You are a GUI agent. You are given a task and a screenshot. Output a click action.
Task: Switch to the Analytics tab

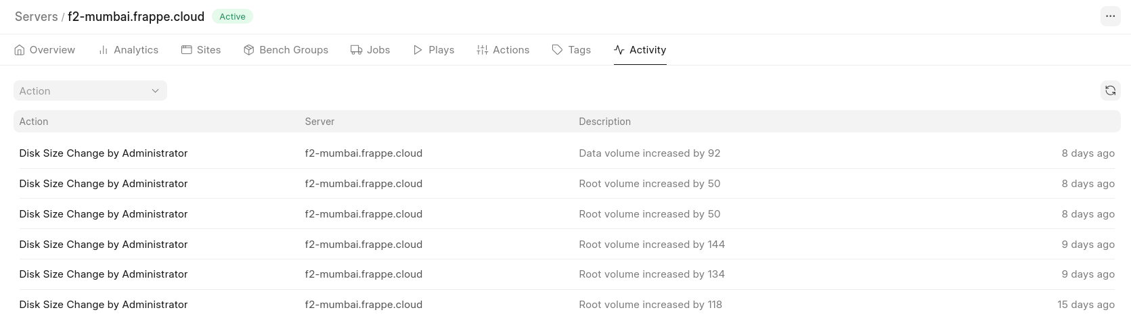click(x=128, y=50)
